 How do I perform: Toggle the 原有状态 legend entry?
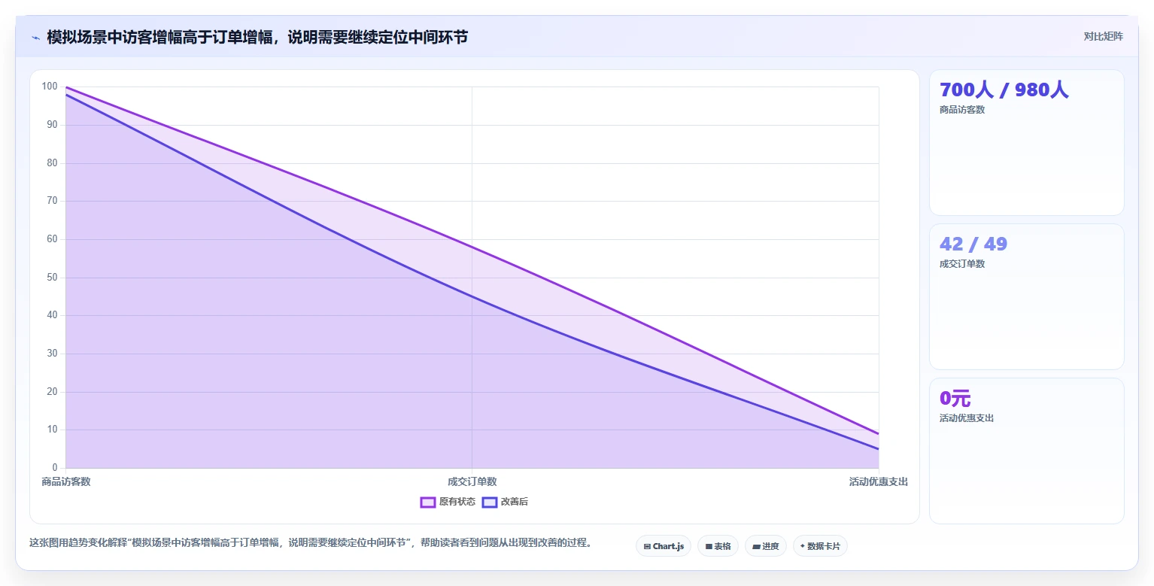pyautogui.click(x=448, y=502)
